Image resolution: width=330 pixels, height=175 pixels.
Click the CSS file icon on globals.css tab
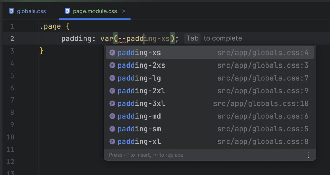(x=11, y=11)
